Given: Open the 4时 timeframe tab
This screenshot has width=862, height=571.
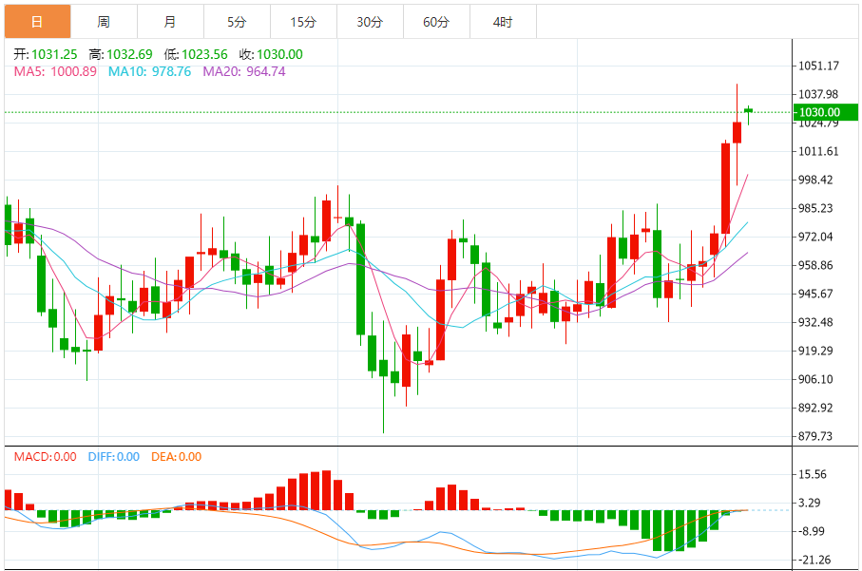Looking at the screenshot, I should pyautogui.click(x=503, y=22).
